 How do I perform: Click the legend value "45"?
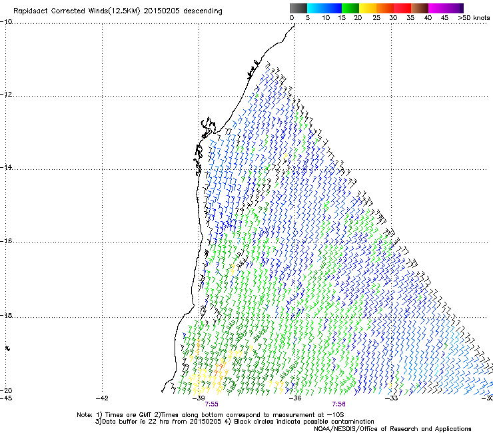pyautogui.click(x=444, y=18)
